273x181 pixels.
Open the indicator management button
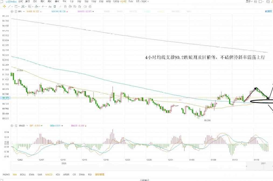[x=100, y=175]
